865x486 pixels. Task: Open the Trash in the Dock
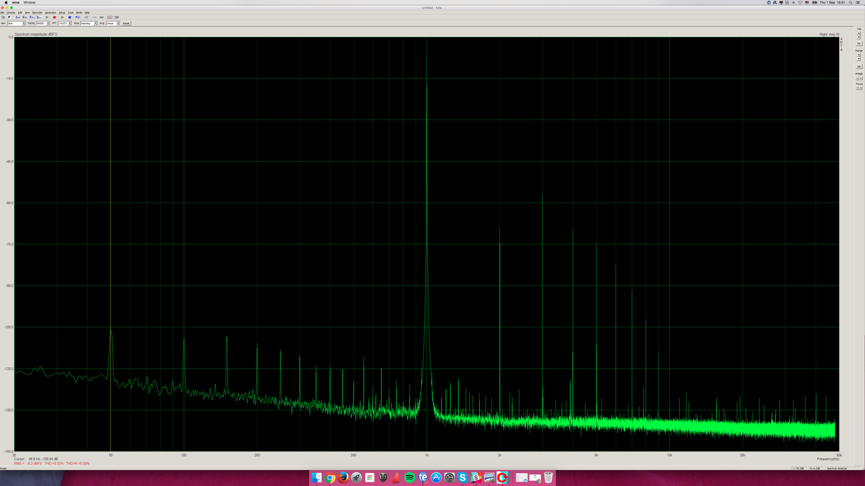pos(548,477)
